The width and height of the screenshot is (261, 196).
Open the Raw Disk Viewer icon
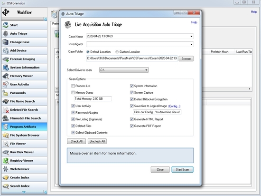coord(6,152)
